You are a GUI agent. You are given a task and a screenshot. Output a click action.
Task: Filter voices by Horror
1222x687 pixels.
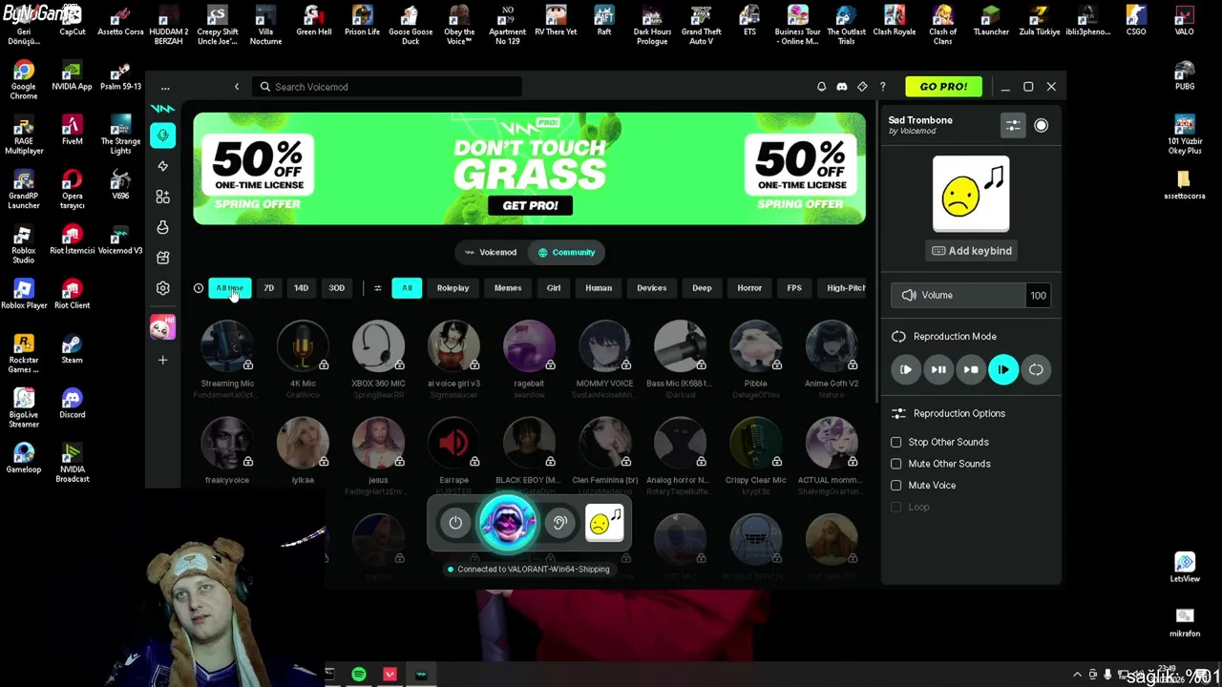click(x=749, y=288)
